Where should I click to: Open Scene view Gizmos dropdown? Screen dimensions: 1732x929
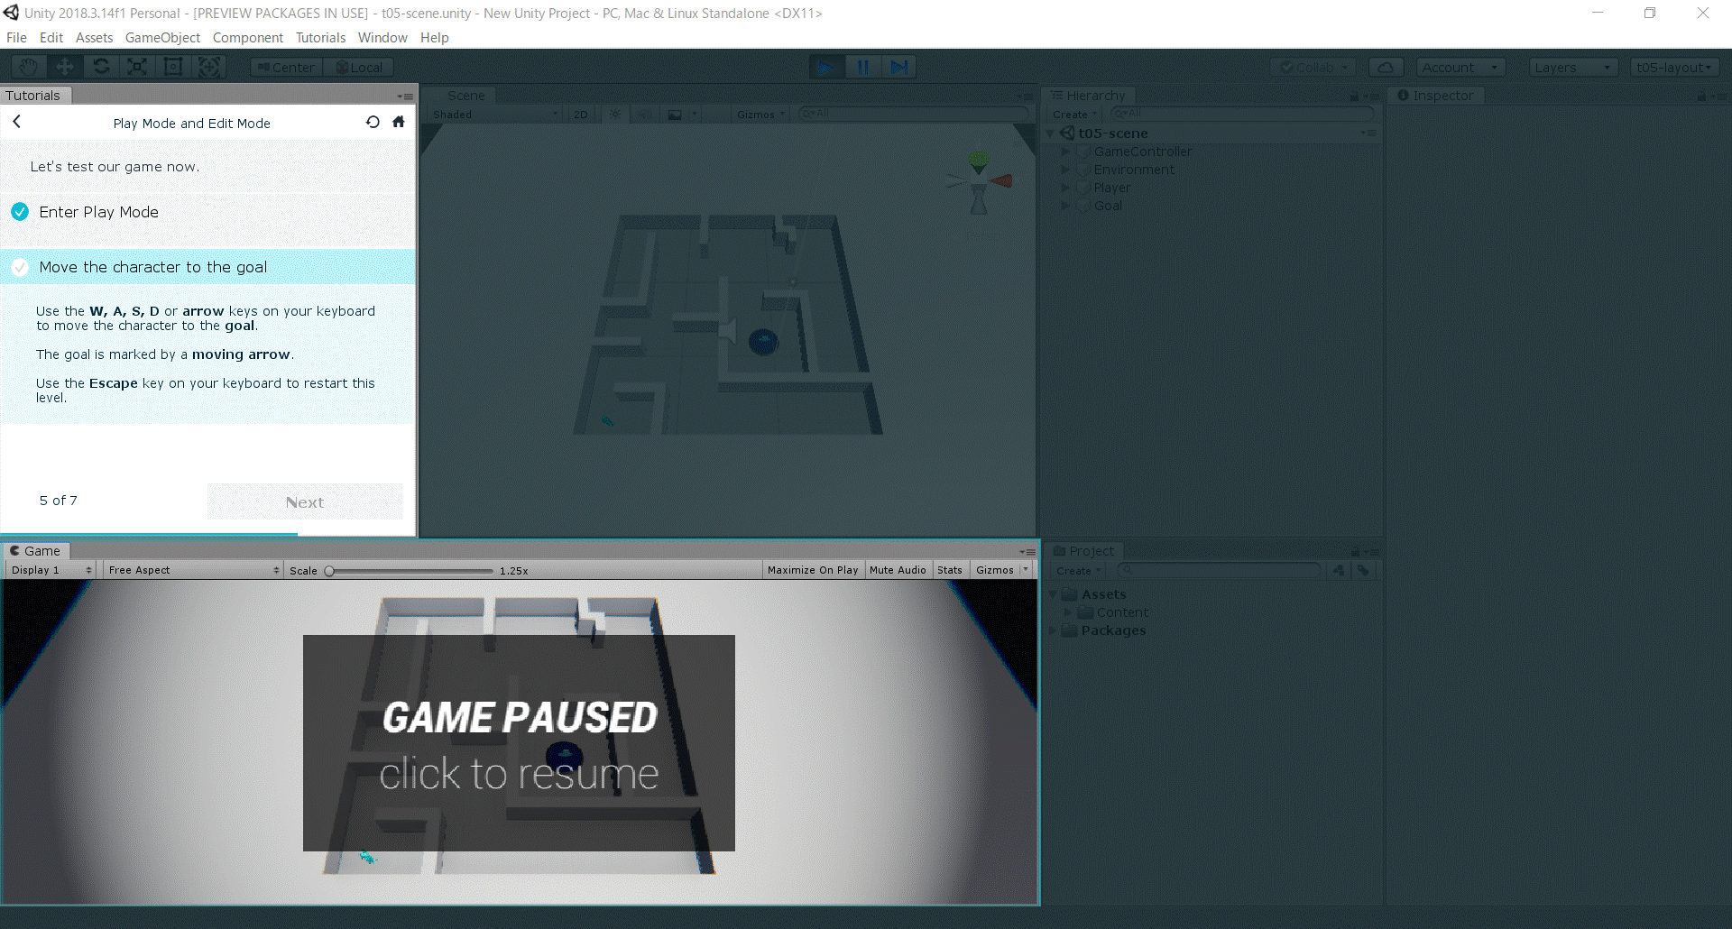[761, 115]
